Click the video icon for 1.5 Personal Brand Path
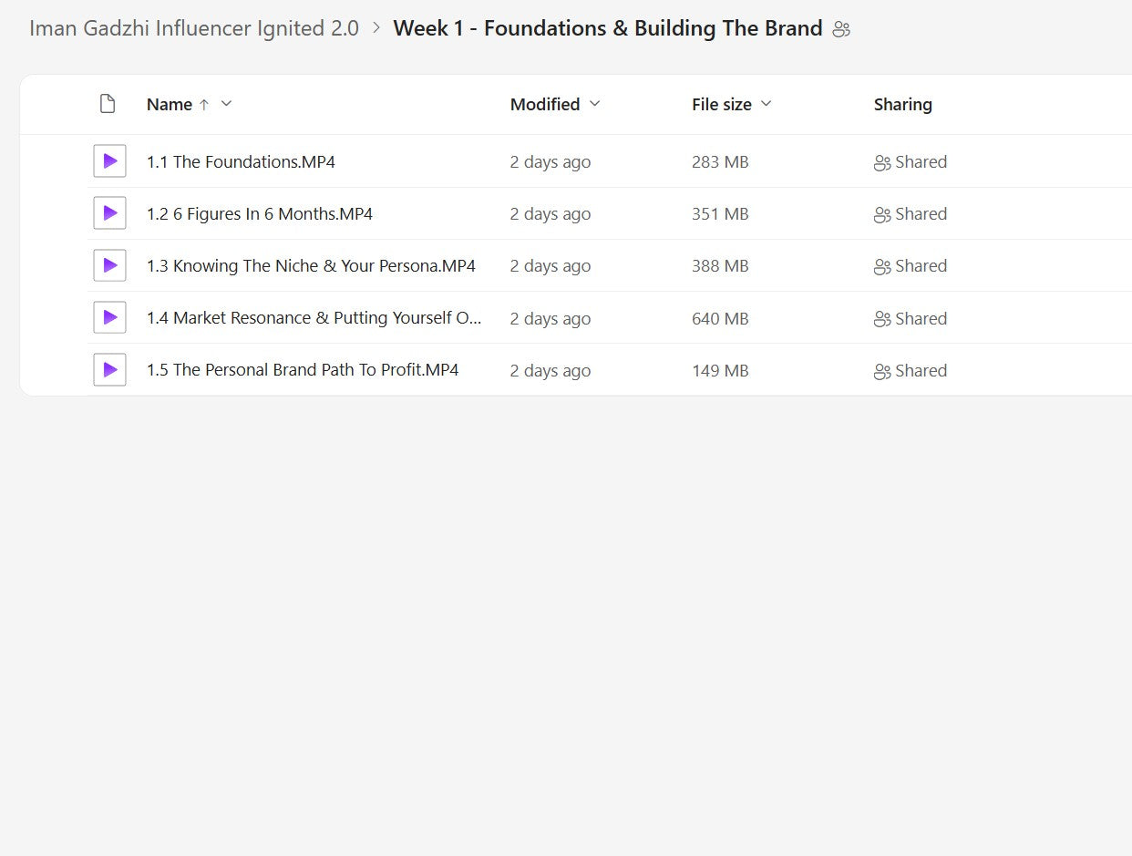The width and height of the screenshot is (1132, 856). (x=109, y=370)
